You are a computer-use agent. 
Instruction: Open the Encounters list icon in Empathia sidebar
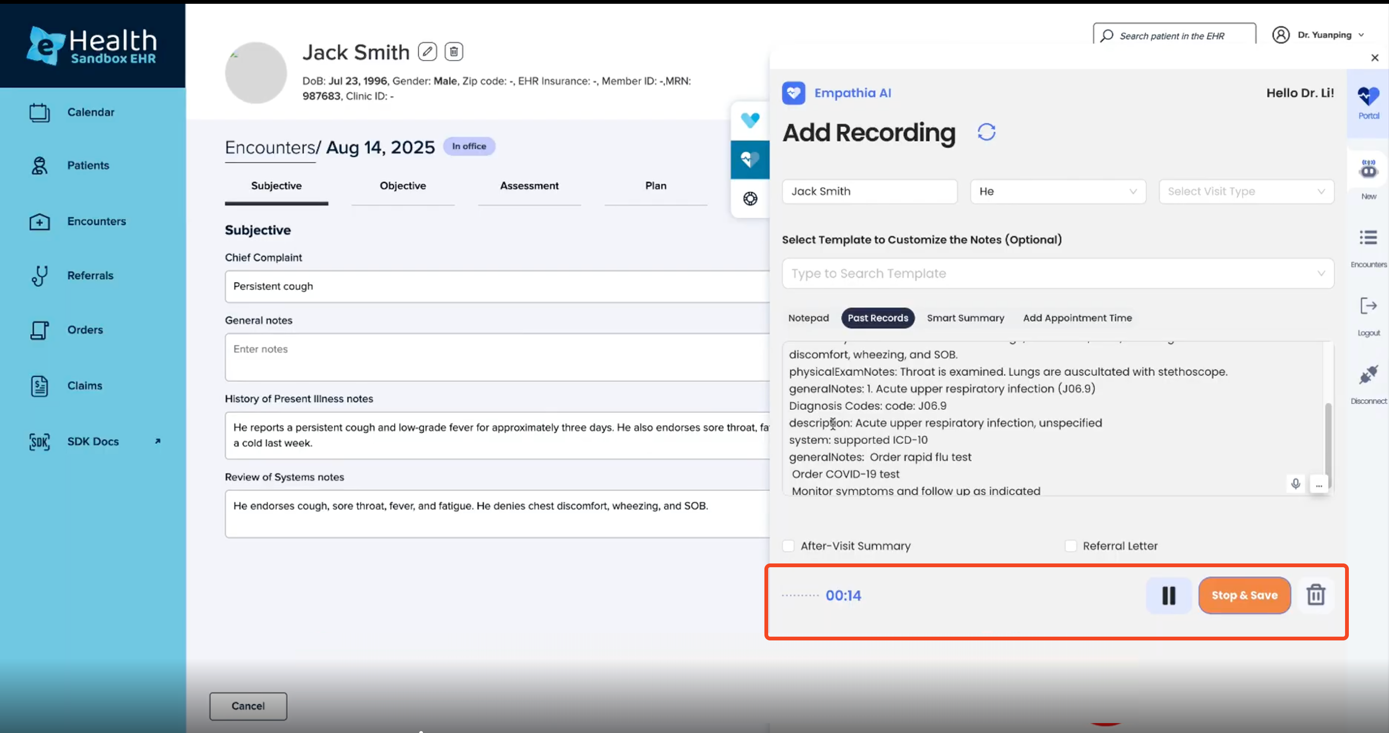tap(1368, 238)
